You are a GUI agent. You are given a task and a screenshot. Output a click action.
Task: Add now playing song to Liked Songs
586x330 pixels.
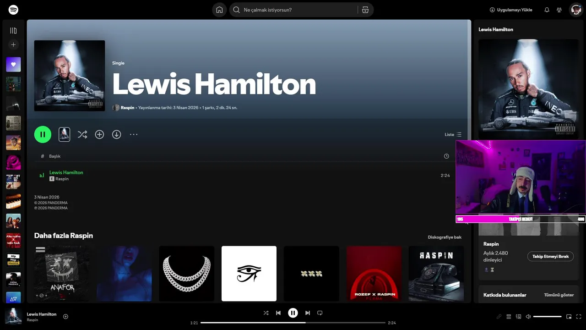pyautogui.click(x=65, y=317)
